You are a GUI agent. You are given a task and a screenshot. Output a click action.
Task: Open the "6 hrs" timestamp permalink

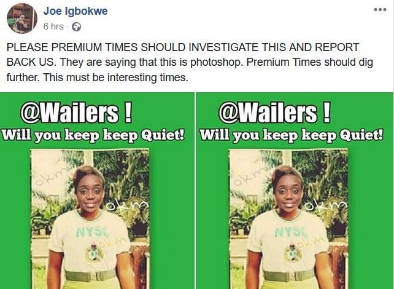53,26
